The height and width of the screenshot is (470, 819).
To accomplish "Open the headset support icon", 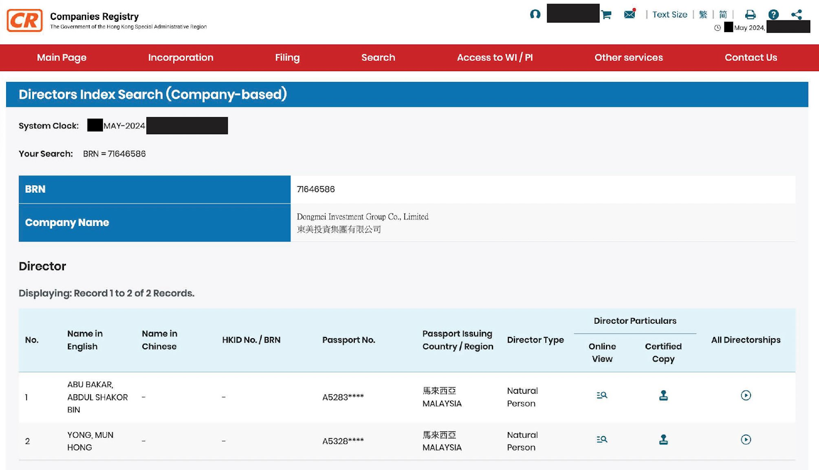I will (x=535, y=14).
